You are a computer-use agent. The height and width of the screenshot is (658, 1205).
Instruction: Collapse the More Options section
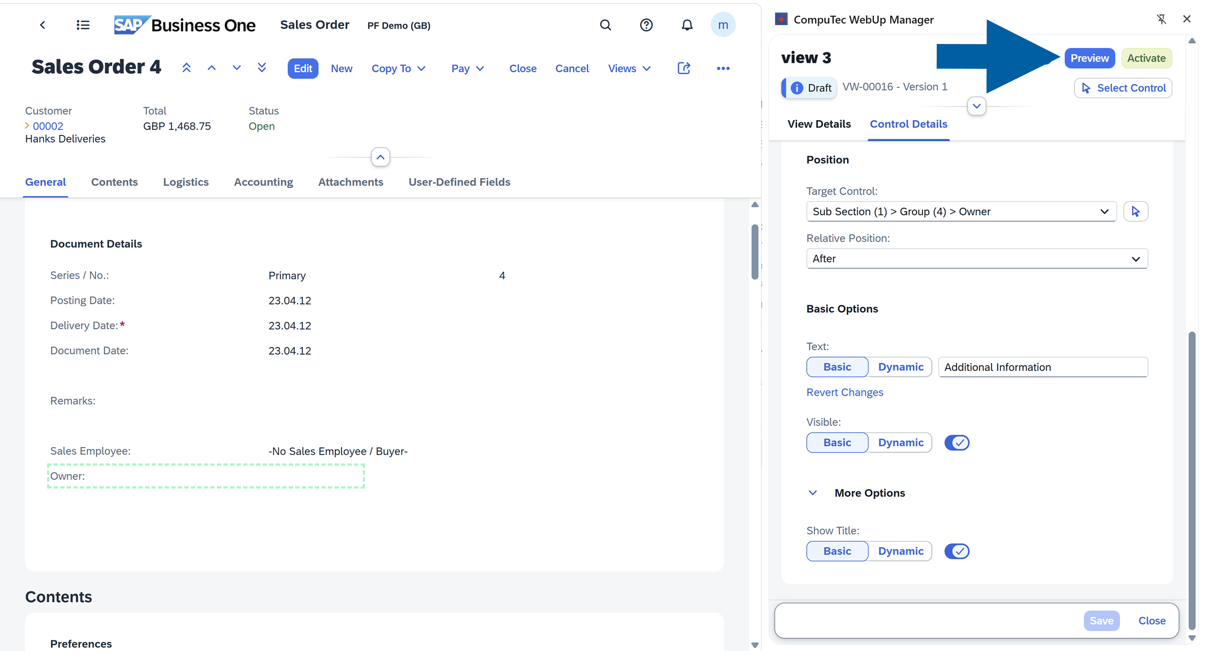coord(812,493)
